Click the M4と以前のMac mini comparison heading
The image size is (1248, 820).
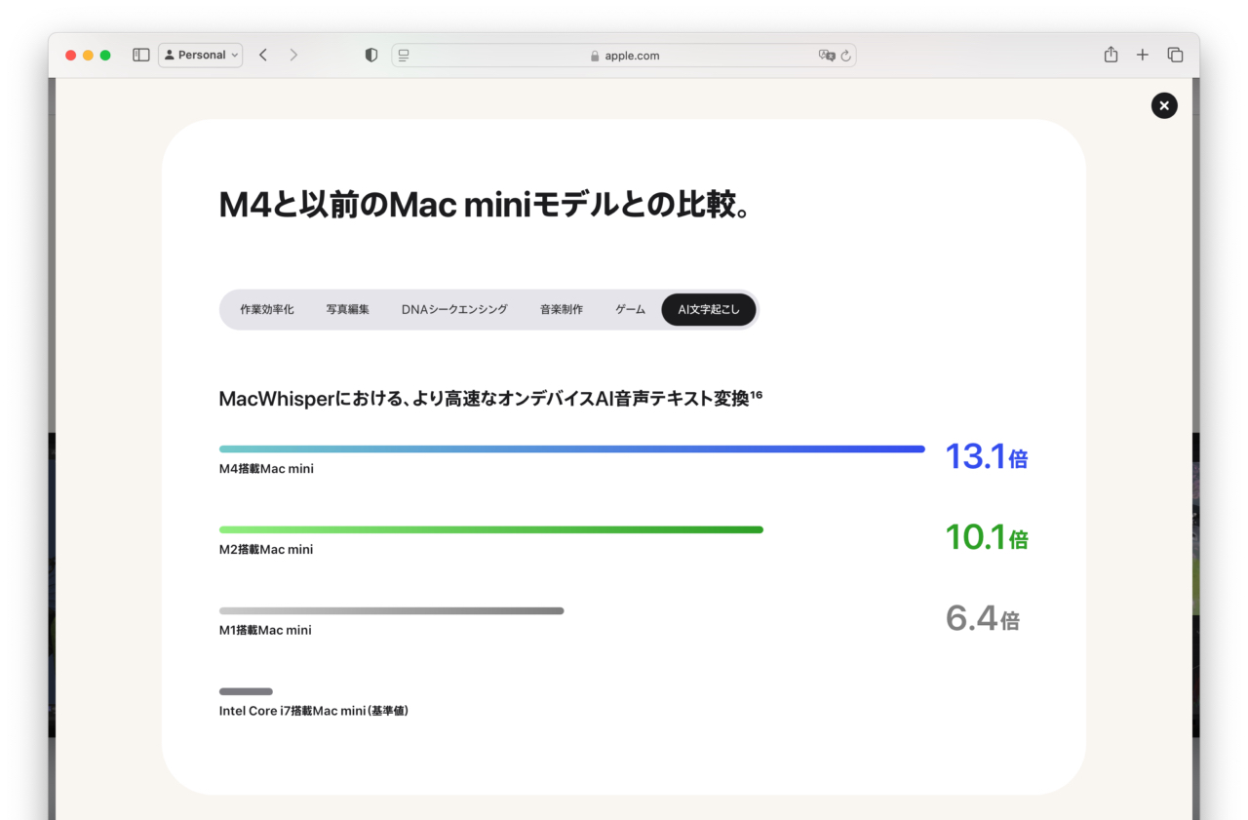coord(485,205)
